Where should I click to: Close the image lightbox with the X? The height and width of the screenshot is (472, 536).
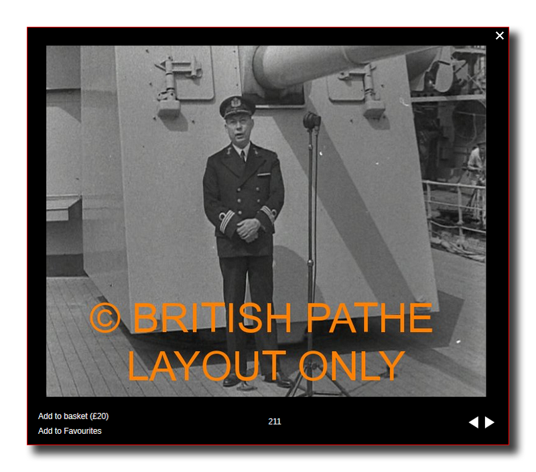tap(499, 35)
